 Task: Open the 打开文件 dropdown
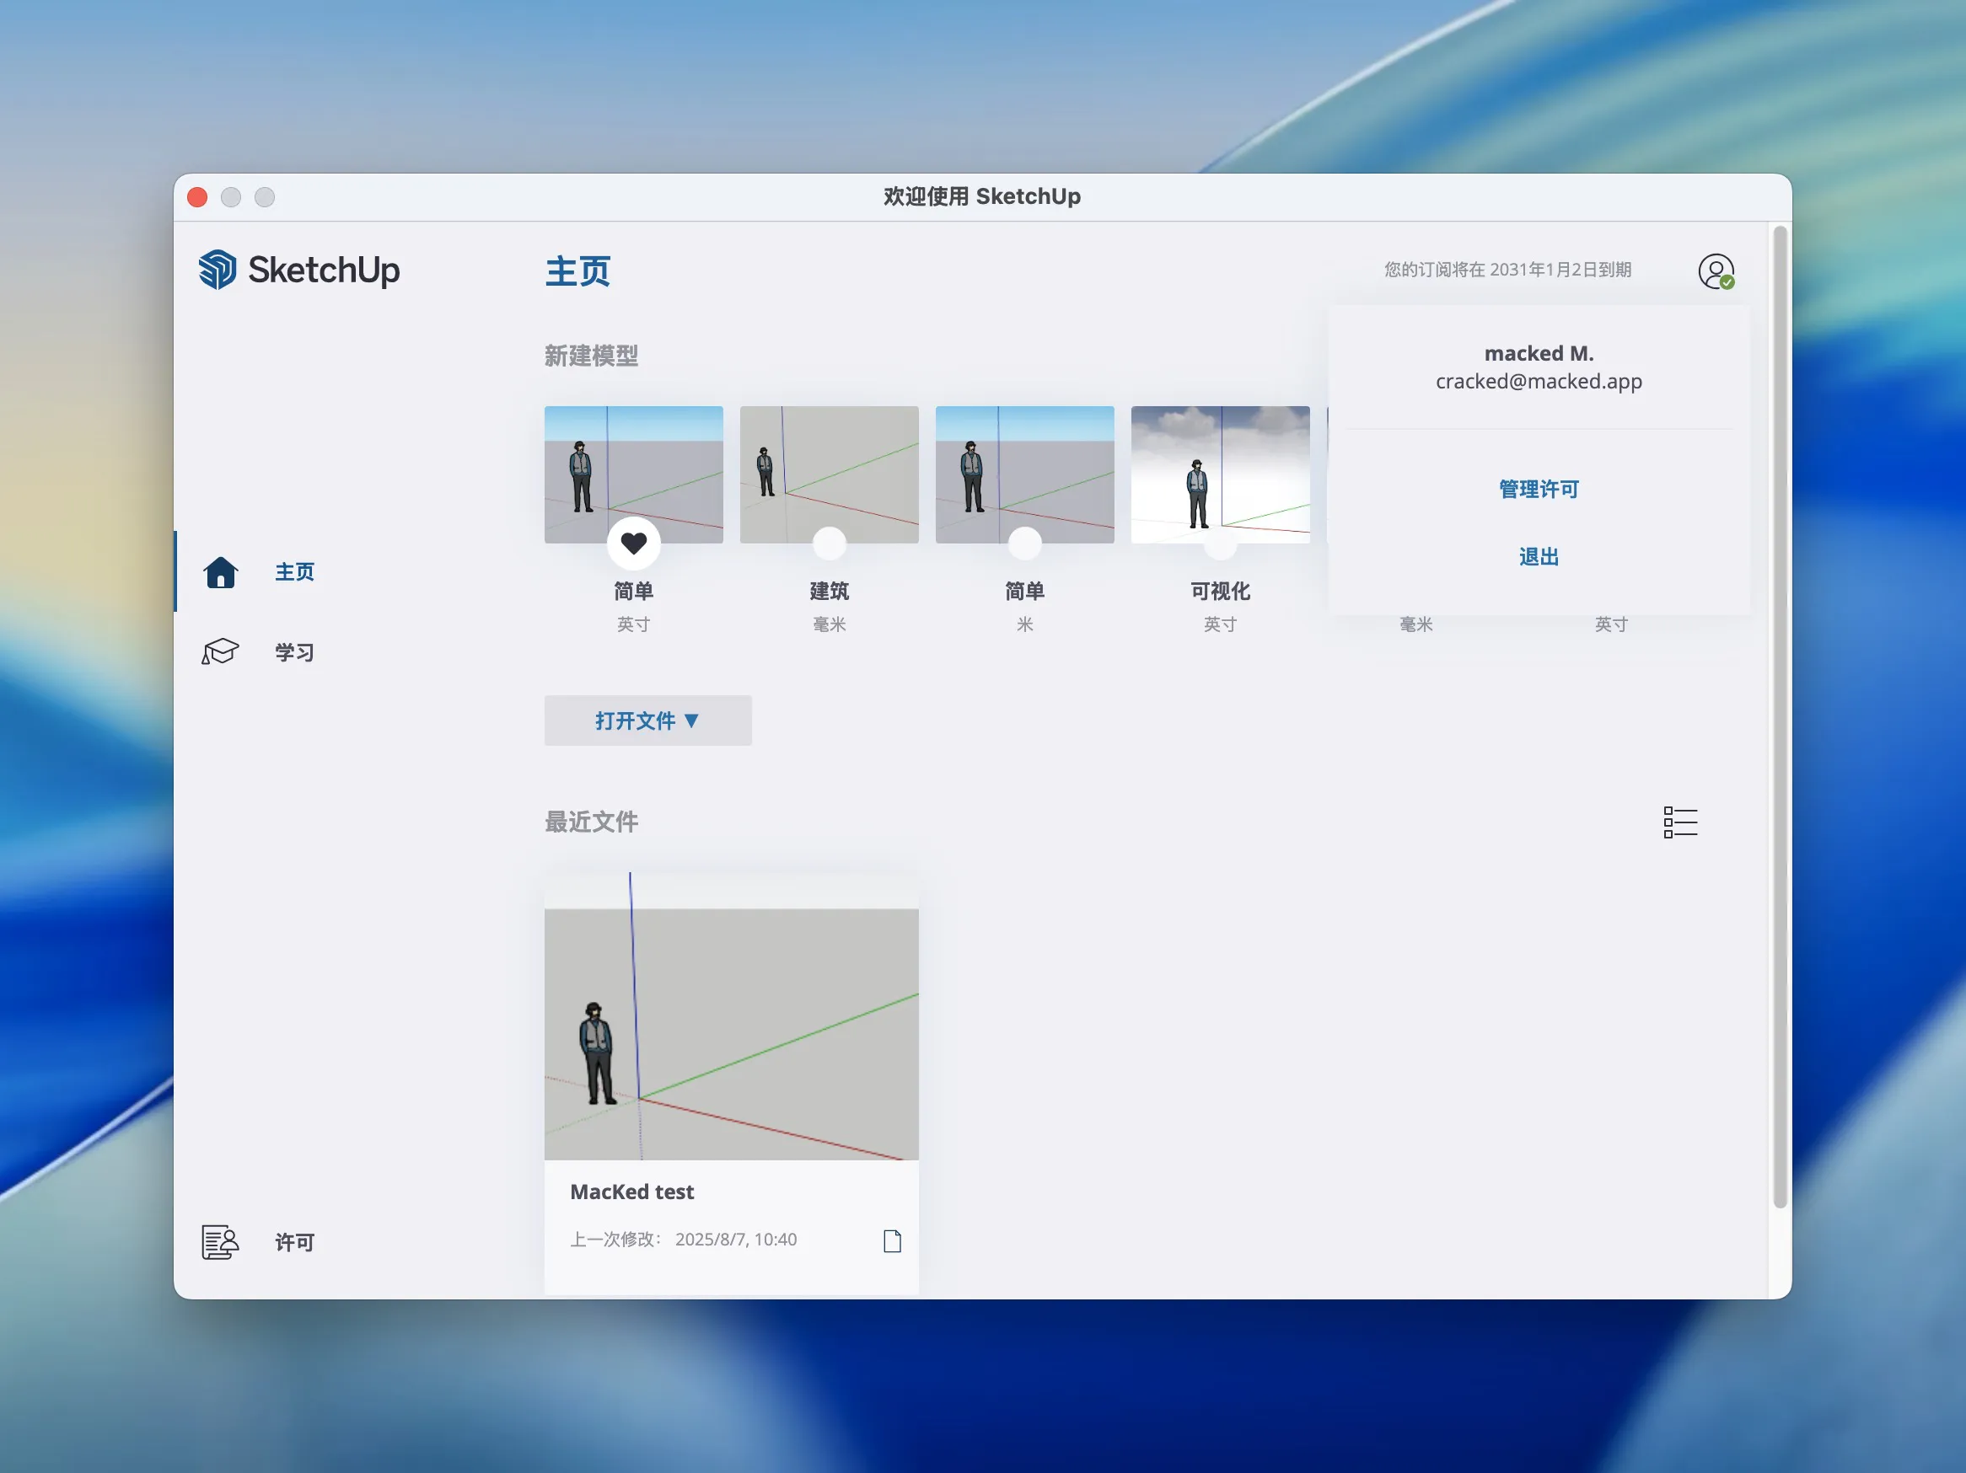(x=648, y=720)
